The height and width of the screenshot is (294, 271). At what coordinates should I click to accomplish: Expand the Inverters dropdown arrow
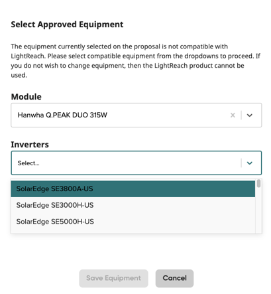point(250,163)
